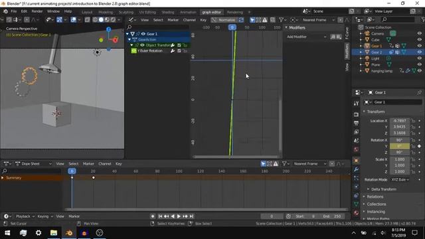
Task: Open the Key menu in graph editor
Action: click(x=203, y=20)
